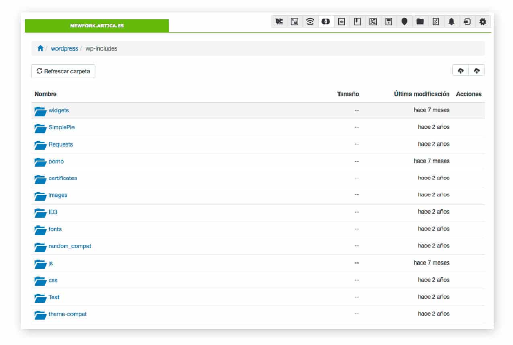Screen dimensions: 513x345
Task: Click the notifications bell icon
Action: [x=451, y=22]
